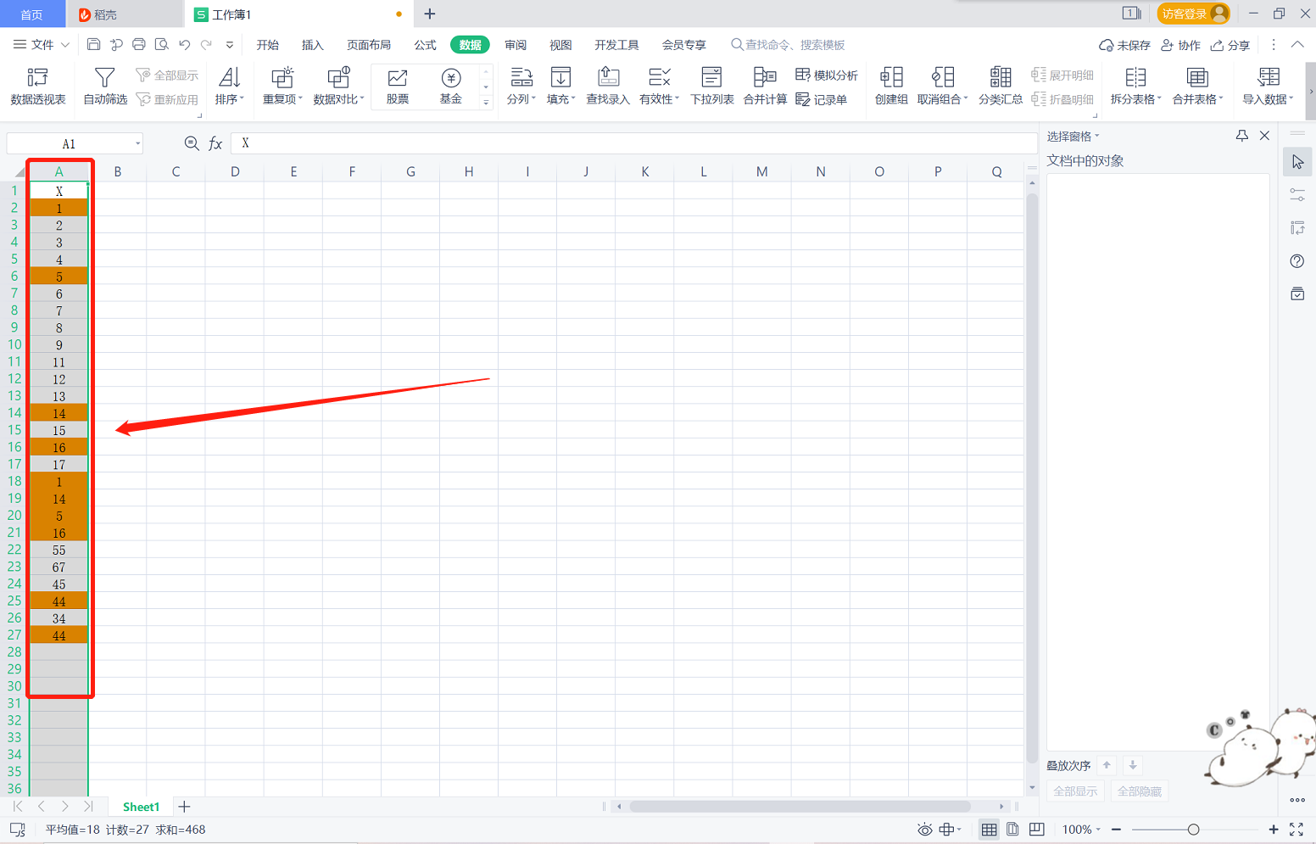The height and width of the screenshot is (844, 1316).
Task: Open the 合并计算 consolidate tool
Action: pos(765,87)
